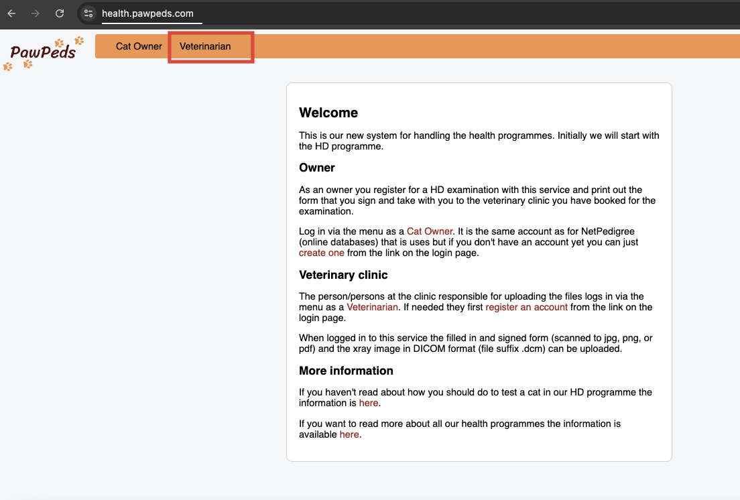Click the browser forward arrow
740x500 pixels.
(36, 13)
